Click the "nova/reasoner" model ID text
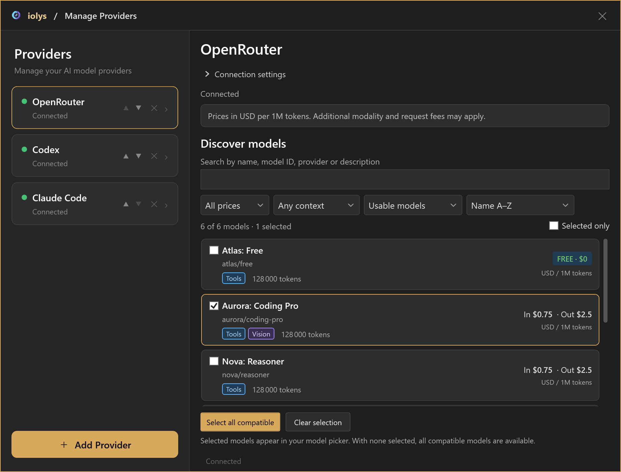 tap(246, 375)
